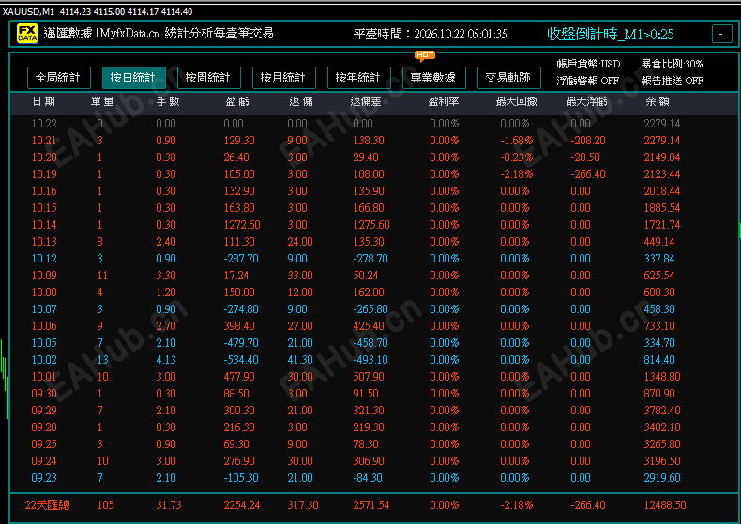This screenshot has width=741, height=524.
Task: Collapse the panel with the minus button
Action: [721, 34]
